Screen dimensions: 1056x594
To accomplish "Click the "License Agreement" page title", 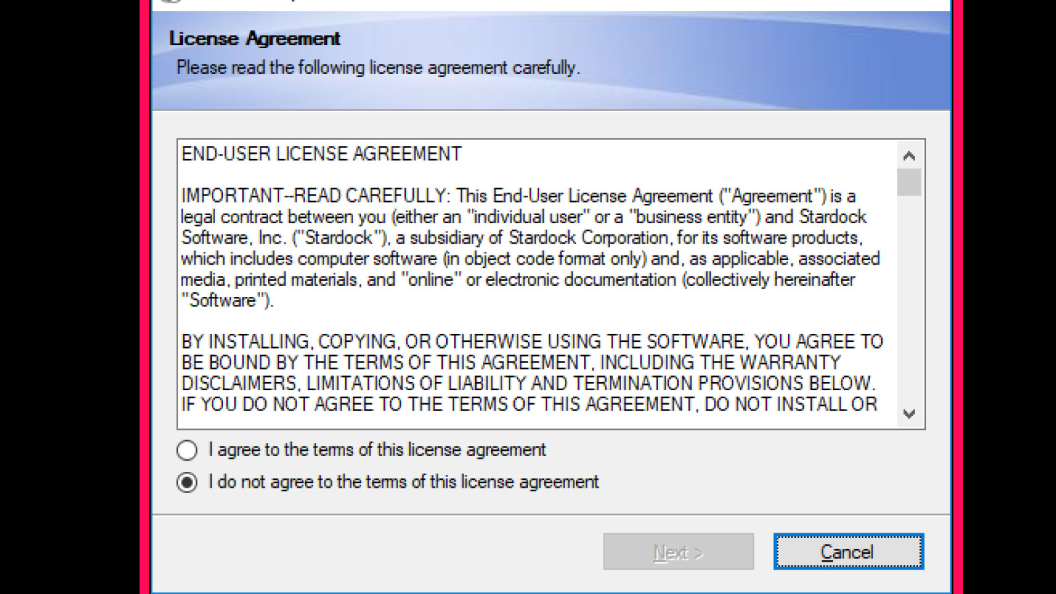I will [255, 39].
